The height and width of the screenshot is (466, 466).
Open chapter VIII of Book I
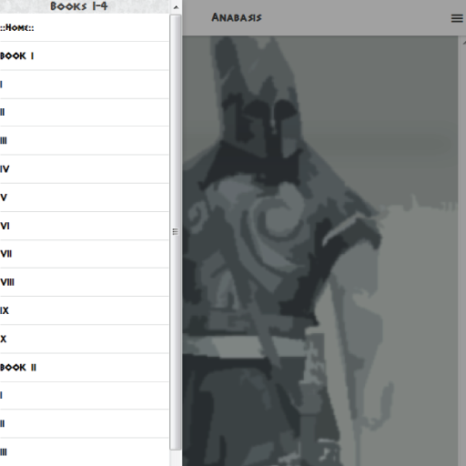click(x=84, y=282)
